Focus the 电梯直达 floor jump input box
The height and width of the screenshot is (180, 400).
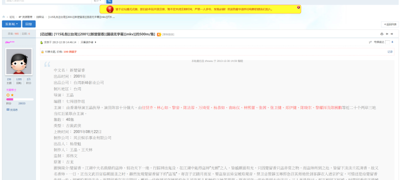387,42
